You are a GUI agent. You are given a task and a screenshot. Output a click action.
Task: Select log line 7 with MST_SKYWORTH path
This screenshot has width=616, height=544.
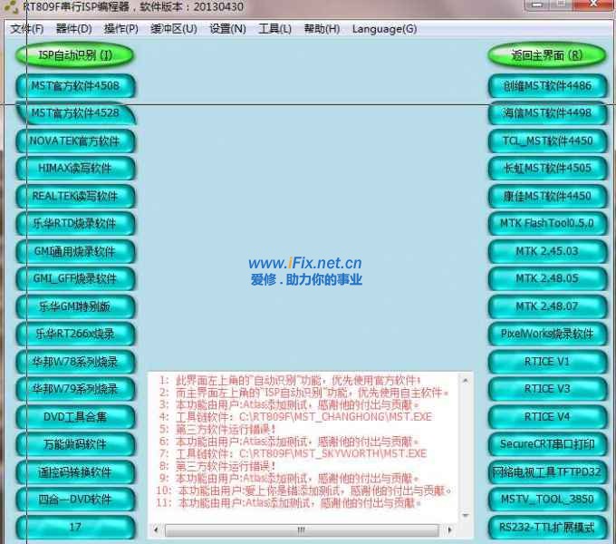click(293, 453)
